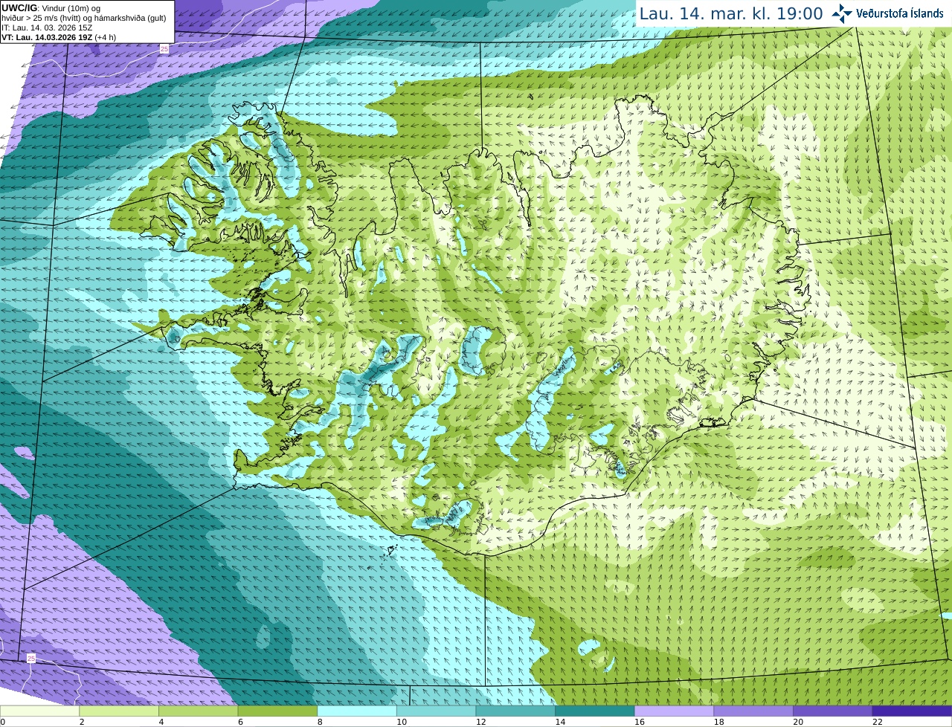
Task: Select the lavender 16–18 legend swatch
Action: pos(674,711)
